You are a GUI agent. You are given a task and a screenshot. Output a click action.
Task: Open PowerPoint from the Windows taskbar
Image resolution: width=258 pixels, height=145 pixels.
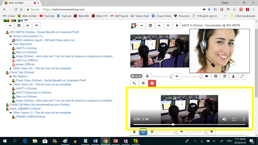pyautogui.click(x=115, y=141)
